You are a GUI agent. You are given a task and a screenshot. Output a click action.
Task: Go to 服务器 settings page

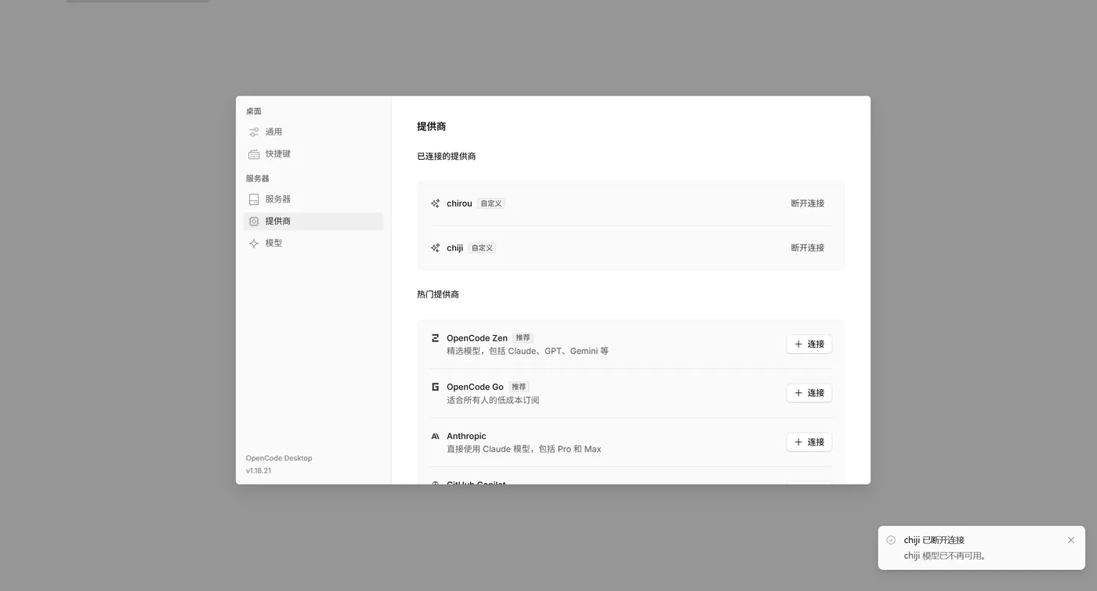click(313, 200)
